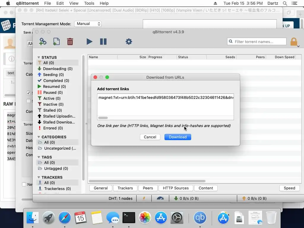Select the Errored (0) status filter
The height and width of the screenshot is (228, 304).
[53, 128]
